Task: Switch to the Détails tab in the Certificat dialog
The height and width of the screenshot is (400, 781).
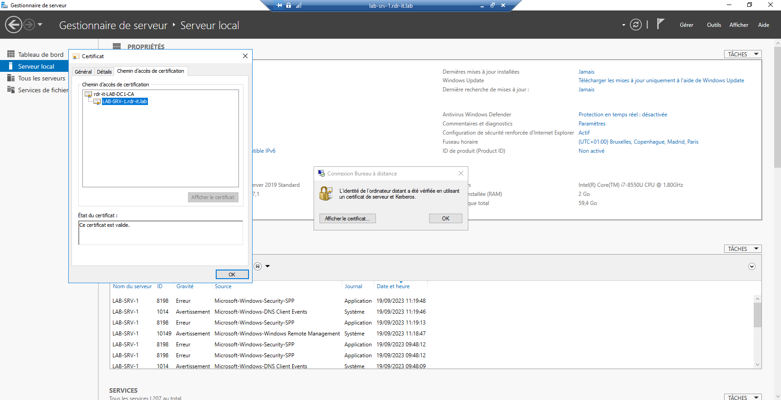Action: [104, 72]
